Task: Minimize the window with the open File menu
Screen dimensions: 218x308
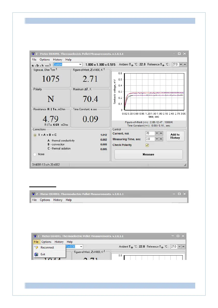Action: (x=173, y=236)
